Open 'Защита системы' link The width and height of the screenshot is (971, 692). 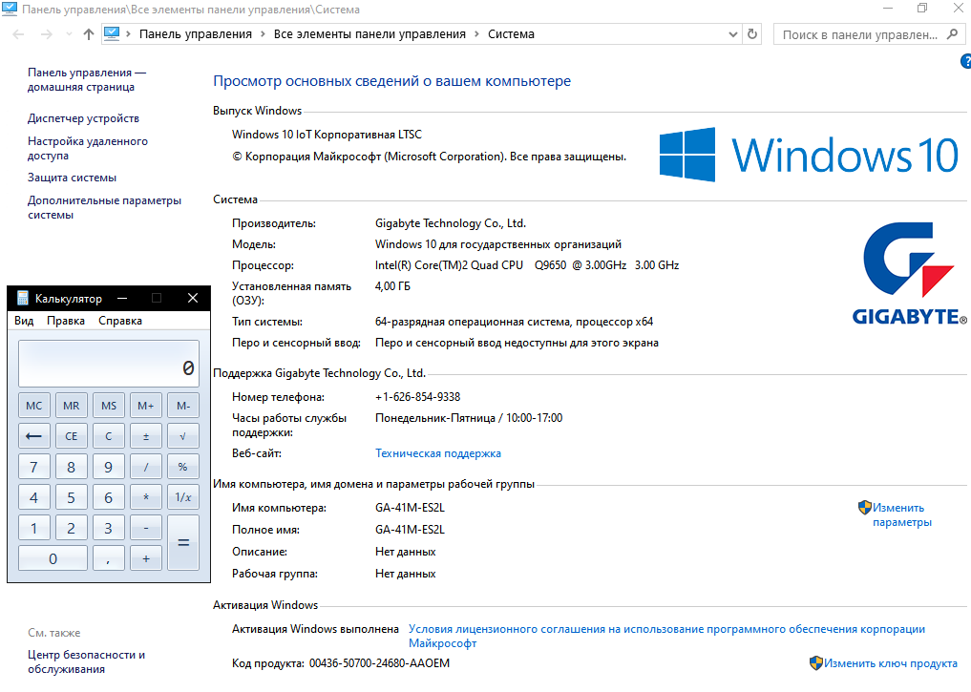point(72,178)
